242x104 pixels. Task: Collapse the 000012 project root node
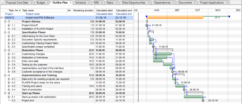point(2,18)
